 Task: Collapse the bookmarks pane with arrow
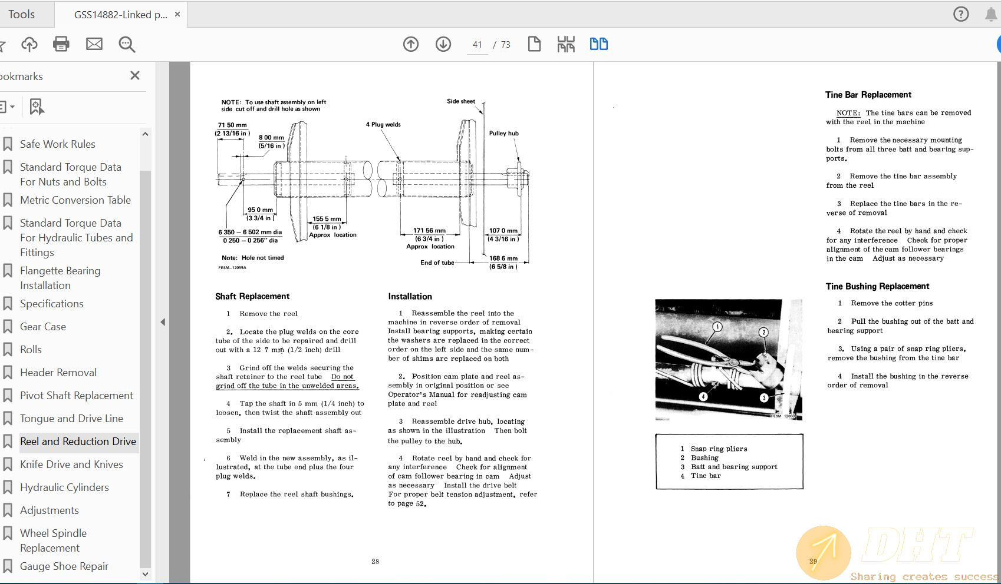pos(163,322)
